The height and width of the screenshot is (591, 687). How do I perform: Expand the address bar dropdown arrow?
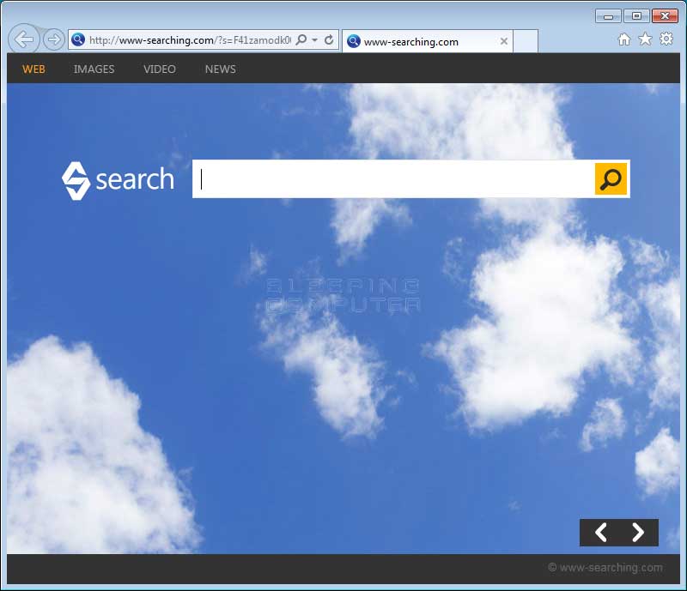(x=315, y=40)
